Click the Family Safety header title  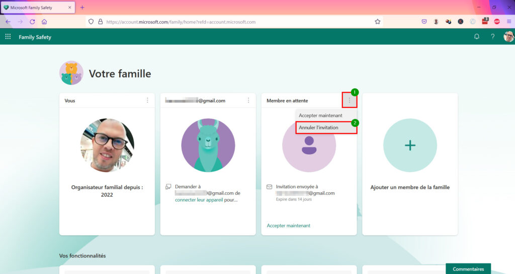click(35, 37)
